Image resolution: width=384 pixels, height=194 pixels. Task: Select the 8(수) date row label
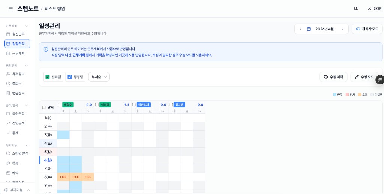coord(48,177)
